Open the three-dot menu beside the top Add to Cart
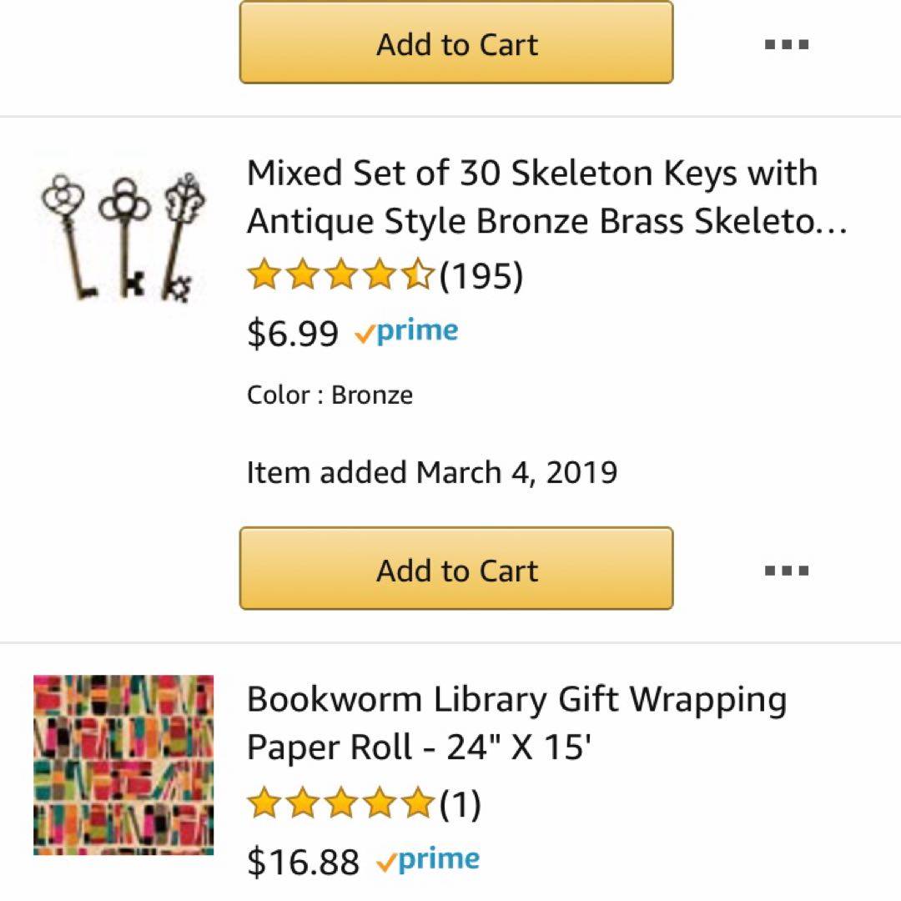Viewport: 901px width, 901px height. (x=786, y=44)
